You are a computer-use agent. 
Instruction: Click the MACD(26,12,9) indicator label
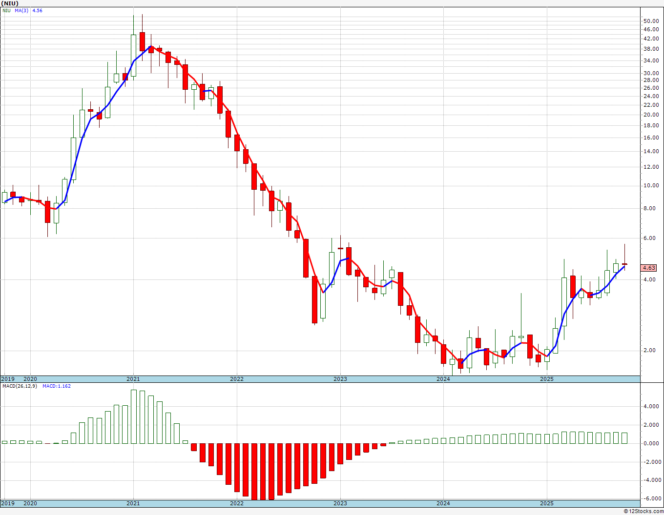coord(20,386)
